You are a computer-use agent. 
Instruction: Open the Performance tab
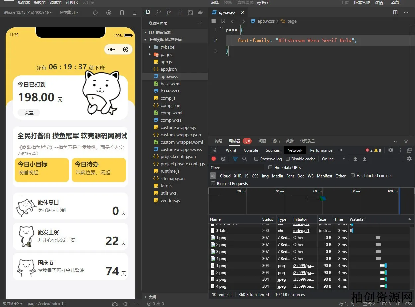321,150
